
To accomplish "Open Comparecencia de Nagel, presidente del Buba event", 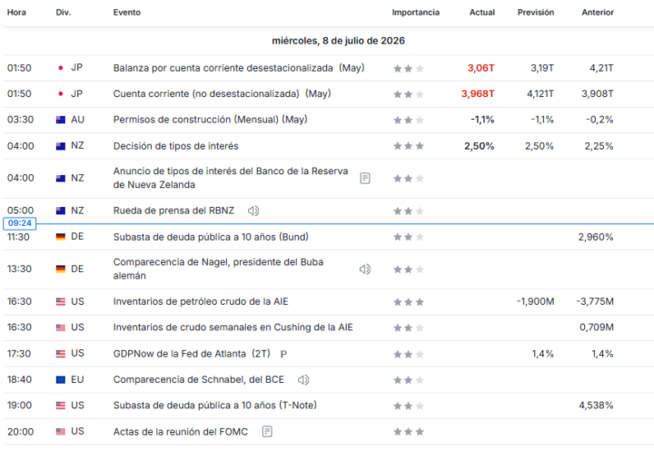I will 218,269.
